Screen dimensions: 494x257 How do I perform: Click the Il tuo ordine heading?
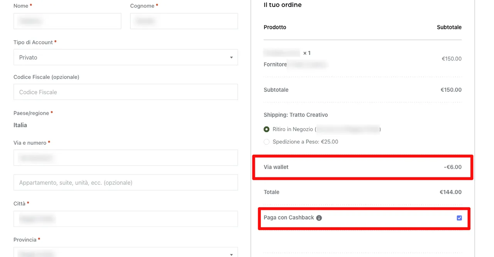pos(283,5)
